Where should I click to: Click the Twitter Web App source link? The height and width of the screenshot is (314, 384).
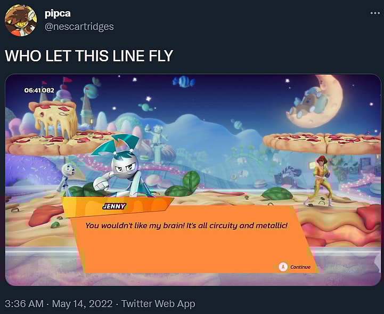click(x=158, y=304)
